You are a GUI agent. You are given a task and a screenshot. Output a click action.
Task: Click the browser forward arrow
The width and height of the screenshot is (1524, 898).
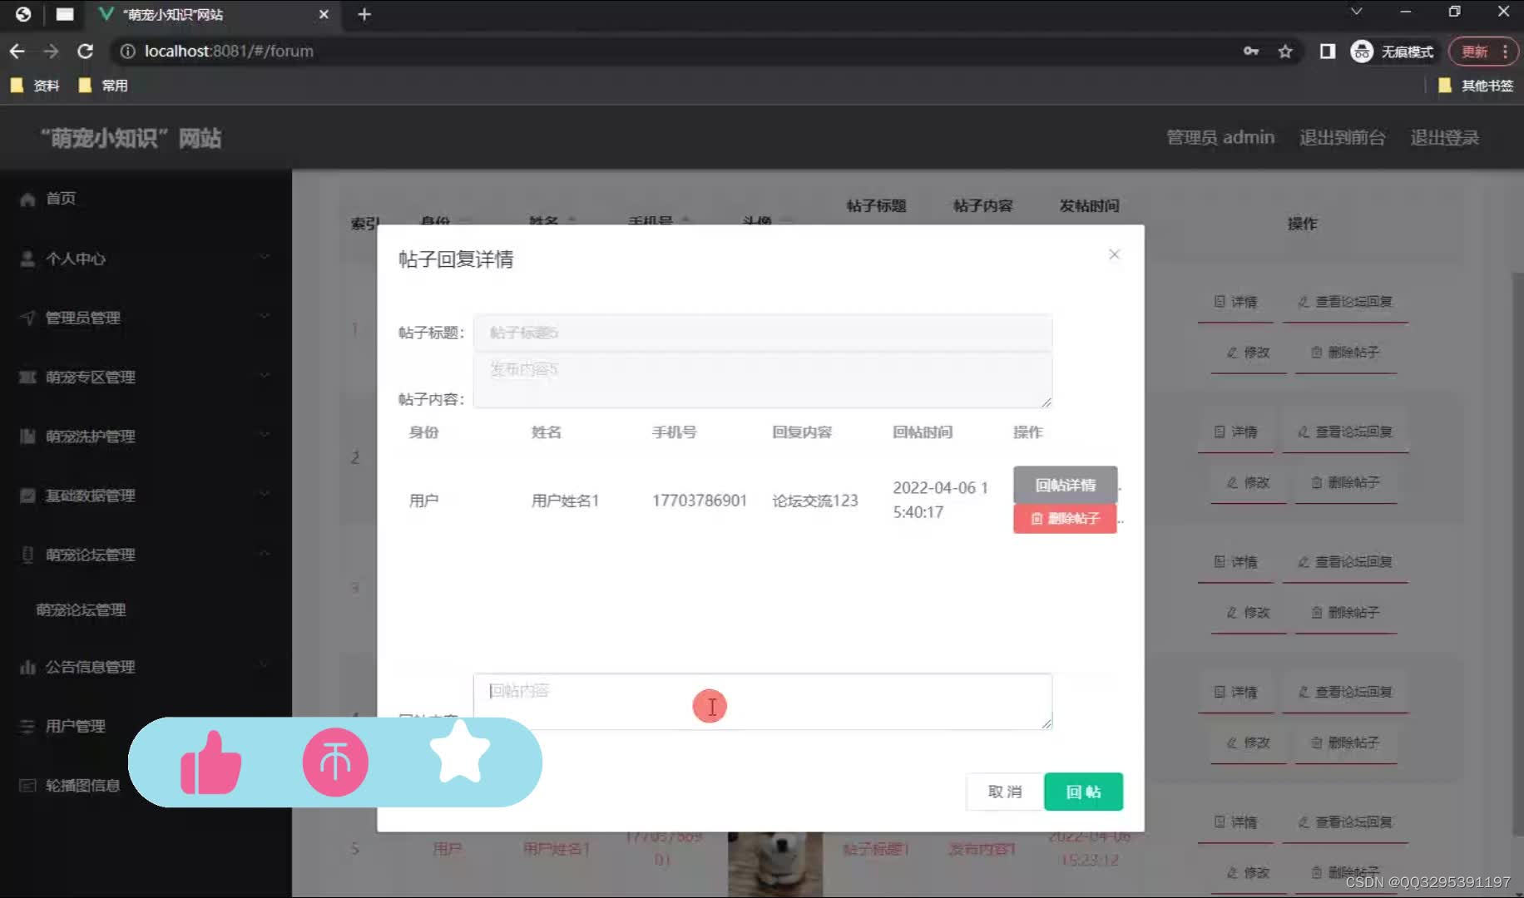[x=51, y=52]
